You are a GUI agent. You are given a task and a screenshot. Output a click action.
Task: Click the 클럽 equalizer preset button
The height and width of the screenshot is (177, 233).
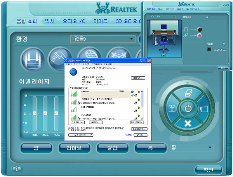(x=112, y=148)
